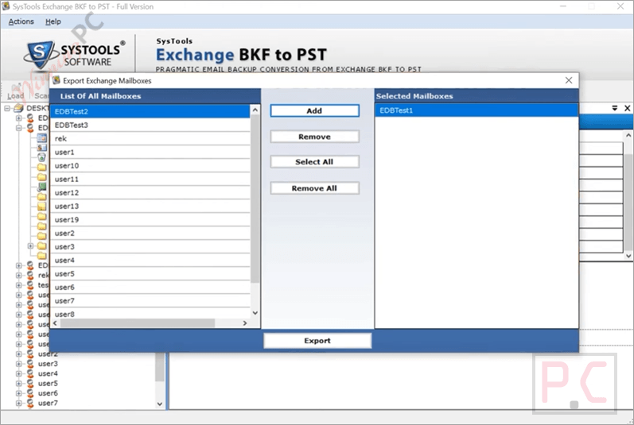Select user6 in List Of All Mailboxes
634x425 pixels.
(x=150, y=288)
